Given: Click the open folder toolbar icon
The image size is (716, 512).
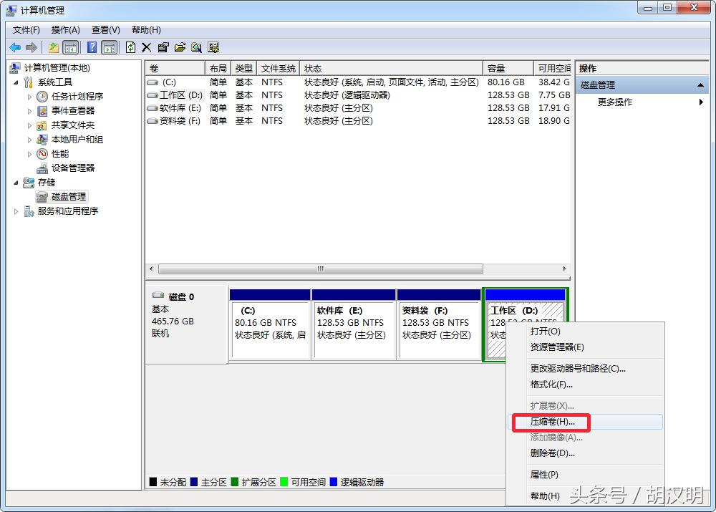Looking at the screenshot, I should (x=180, y=47).
